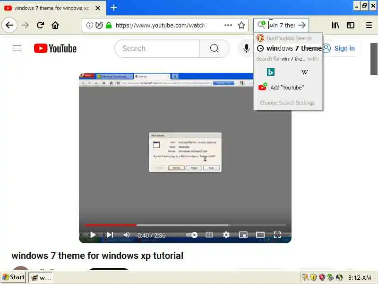Click the Firefox search box text
378x284 pixels.
282,25
